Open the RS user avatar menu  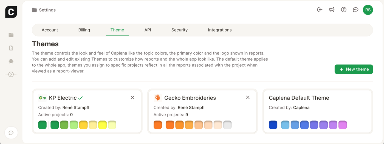(x=368, y=10)
